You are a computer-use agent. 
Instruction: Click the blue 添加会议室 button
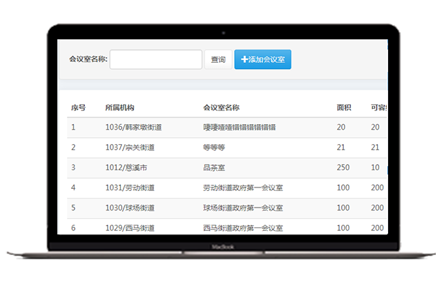pos(262,60)
